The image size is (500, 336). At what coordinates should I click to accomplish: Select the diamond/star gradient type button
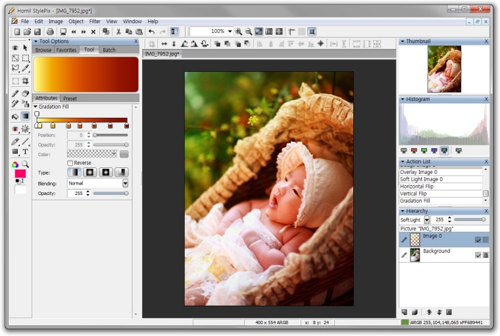coord(106,173)
